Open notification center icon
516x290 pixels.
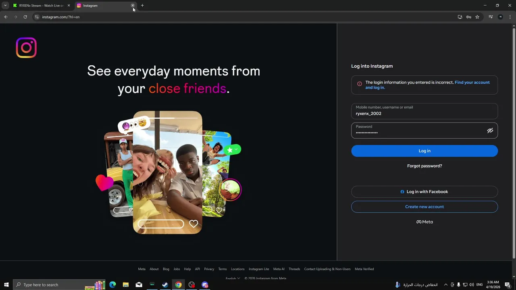508,285
